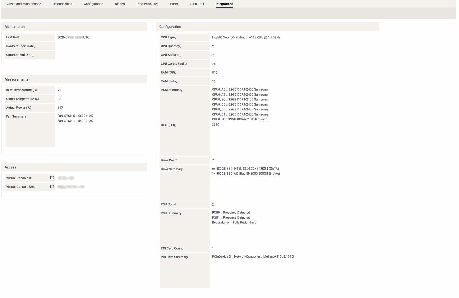Click the Configuration panel header
The image size is (459, 298).
click(x=267, y=27)
